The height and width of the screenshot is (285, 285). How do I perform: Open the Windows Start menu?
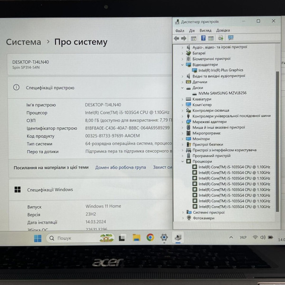tap(38, 238)
